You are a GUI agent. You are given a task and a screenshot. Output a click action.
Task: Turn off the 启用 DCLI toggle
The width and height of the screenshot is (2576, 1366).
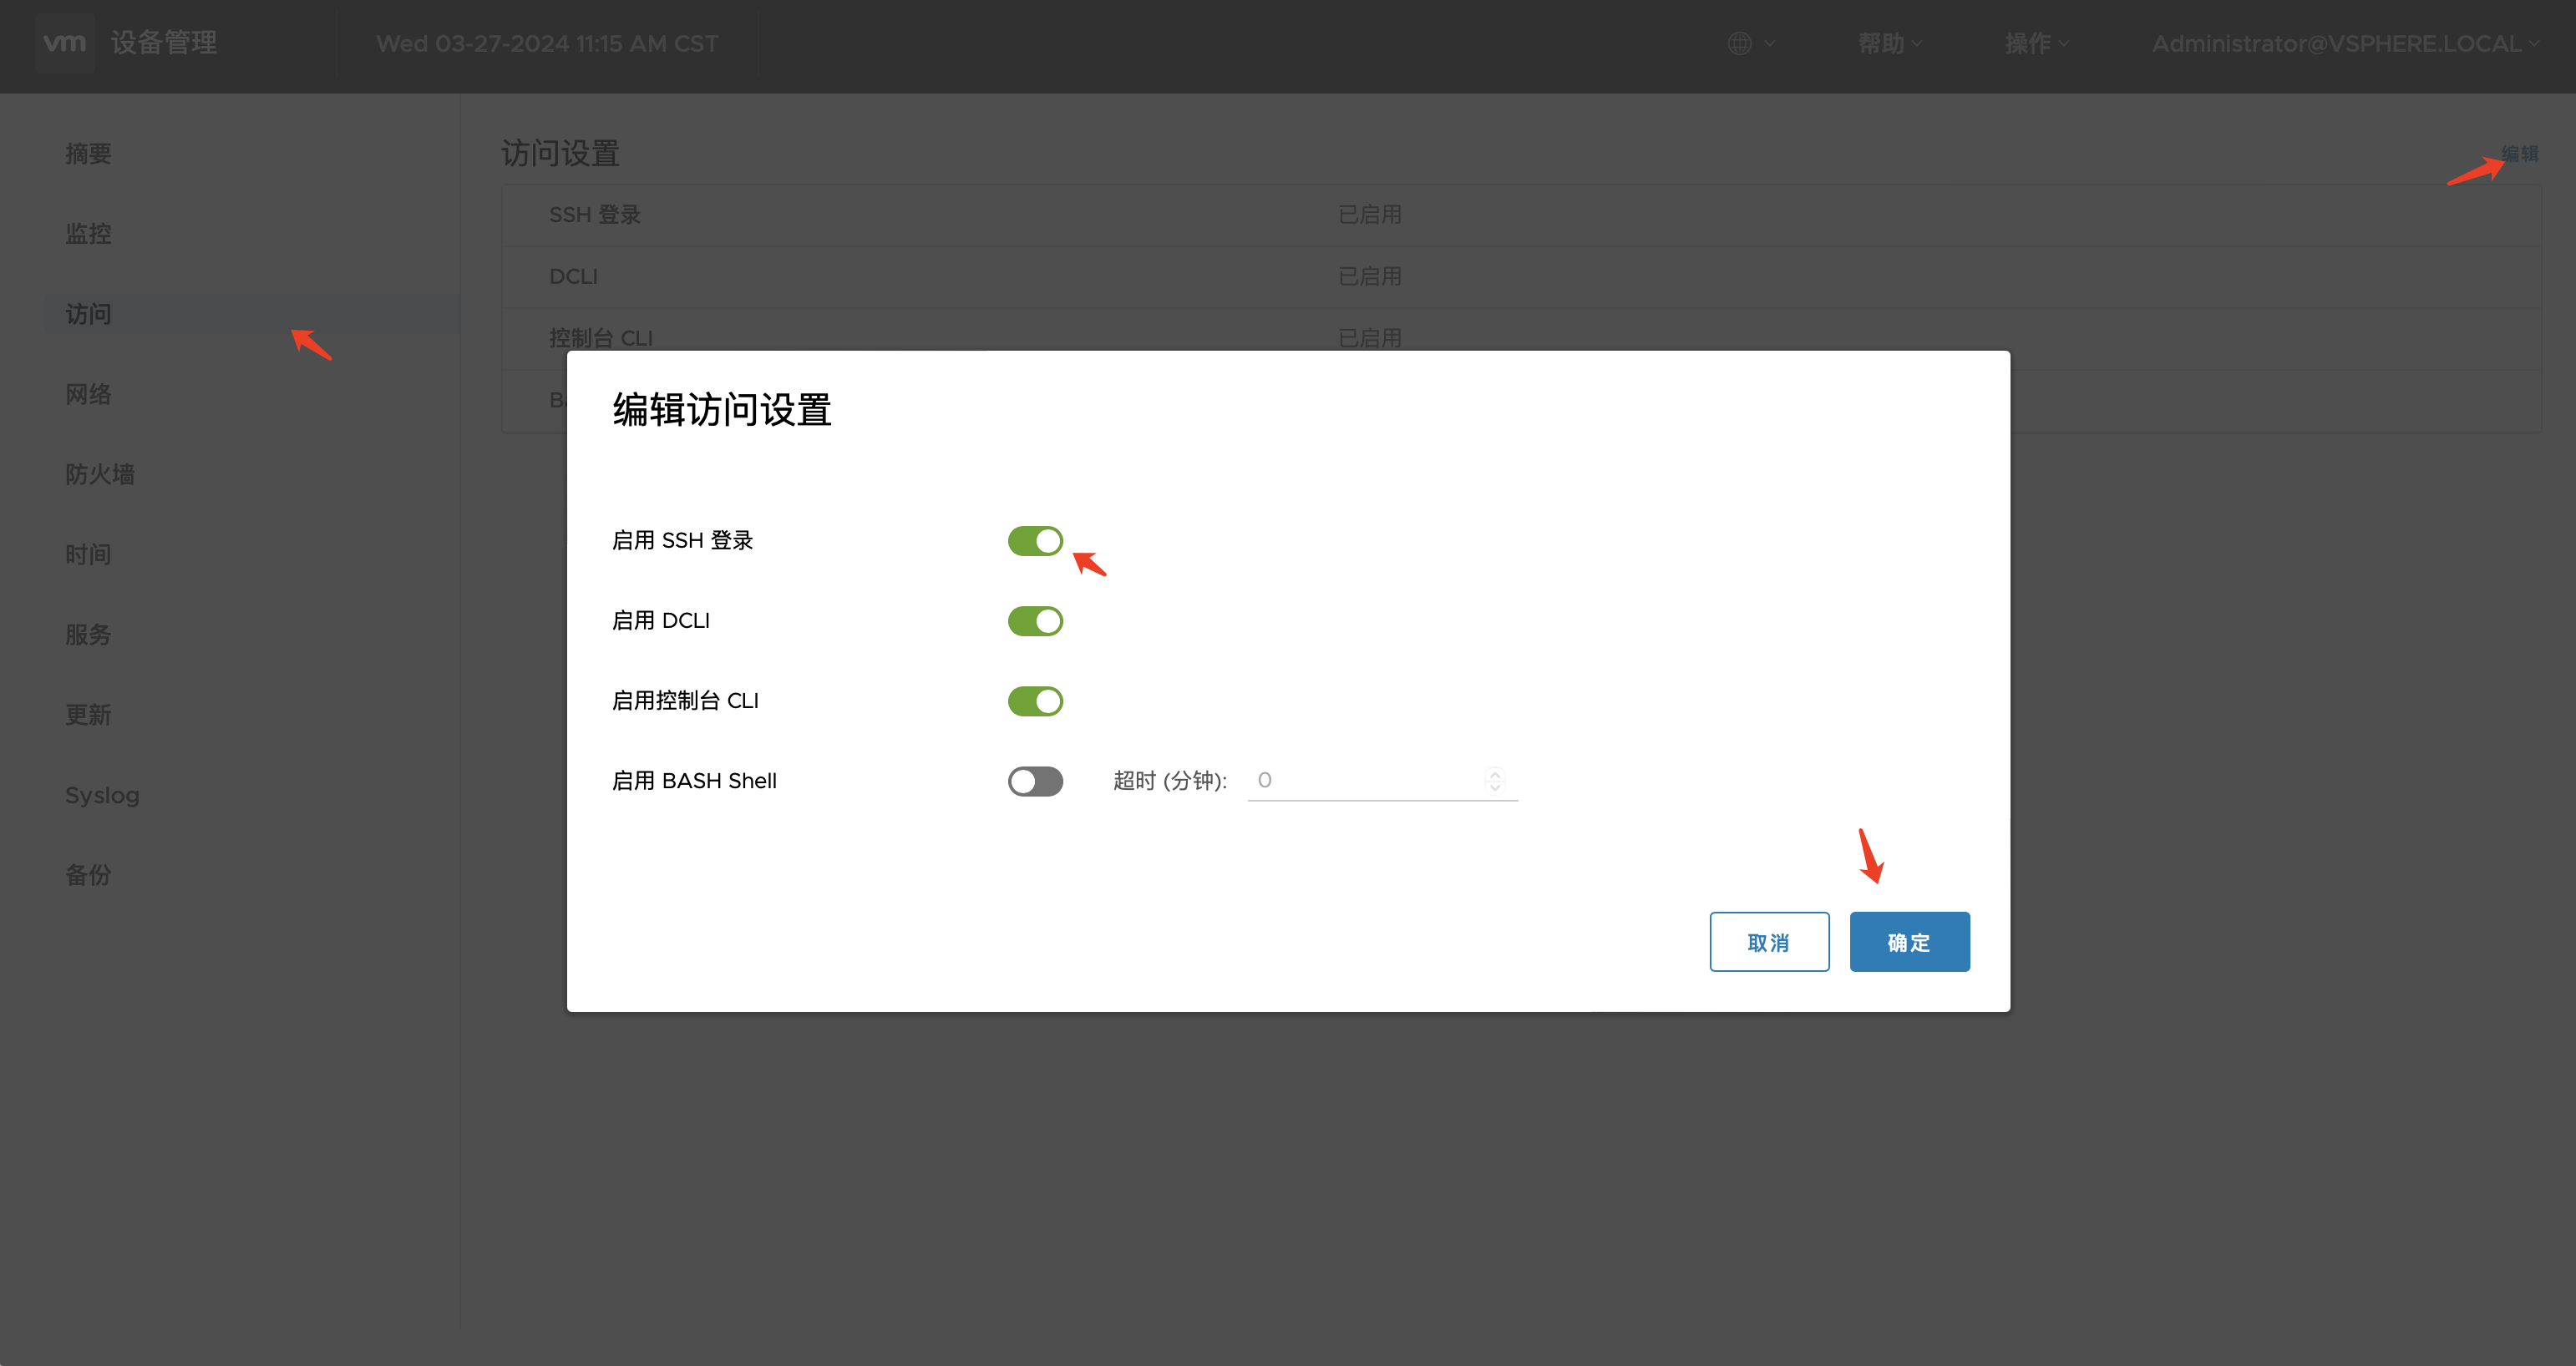pyautogui.click(x=1035, y=620)
